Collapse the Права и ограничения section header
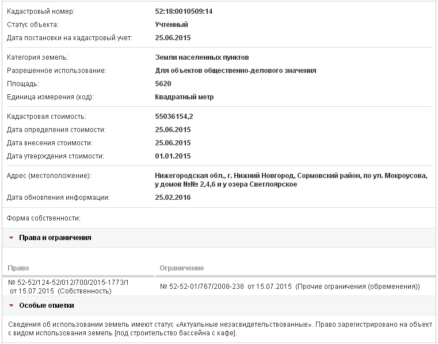Image resolution: width=438 pixels, height=344 pixels. click(55, 238)
